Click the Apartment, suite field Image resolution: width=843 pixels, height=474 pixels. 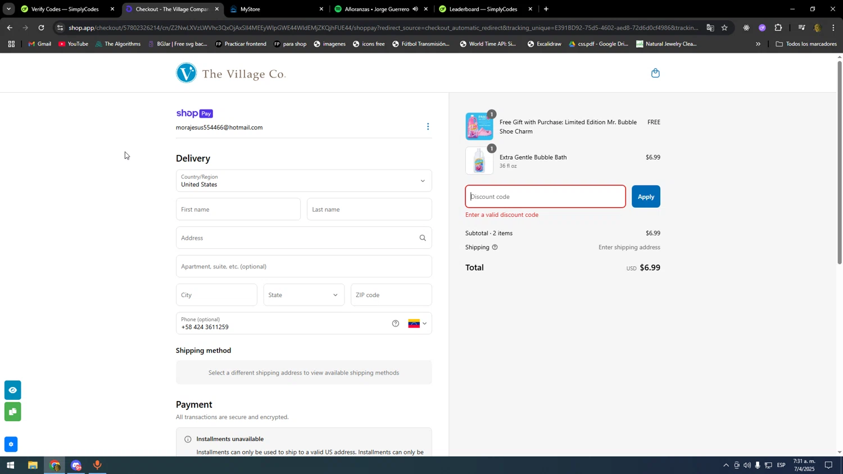point(303,266)
